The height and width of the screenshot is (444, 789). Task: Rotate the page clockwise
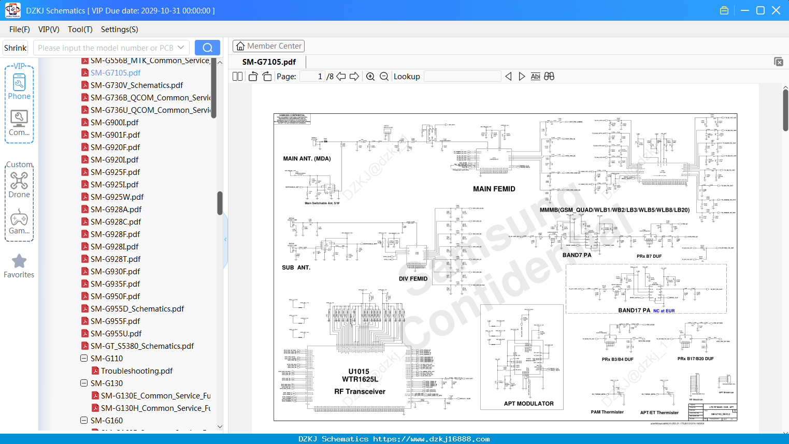coord(267,76)
